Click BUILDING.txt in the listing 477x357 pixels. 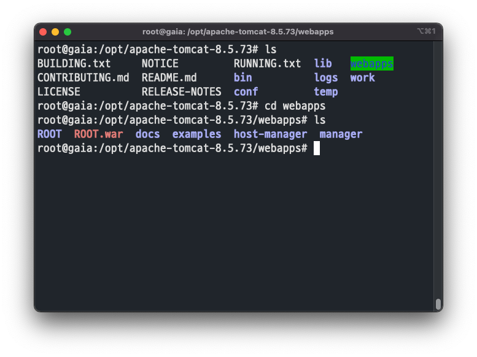(74, 64)
